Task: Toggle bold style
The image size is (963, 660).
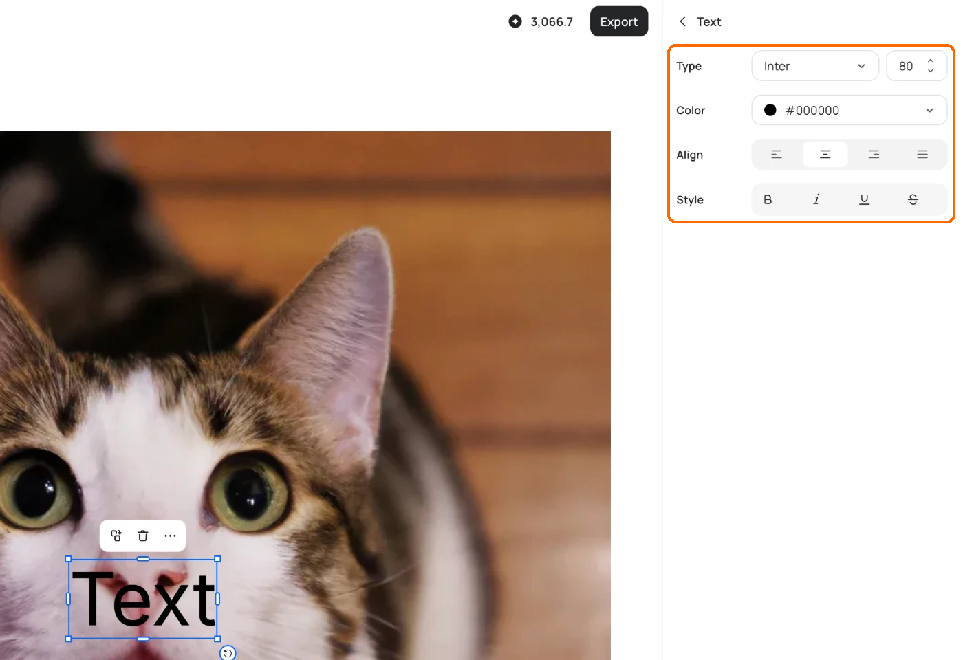Action: [x=768, y=199]
